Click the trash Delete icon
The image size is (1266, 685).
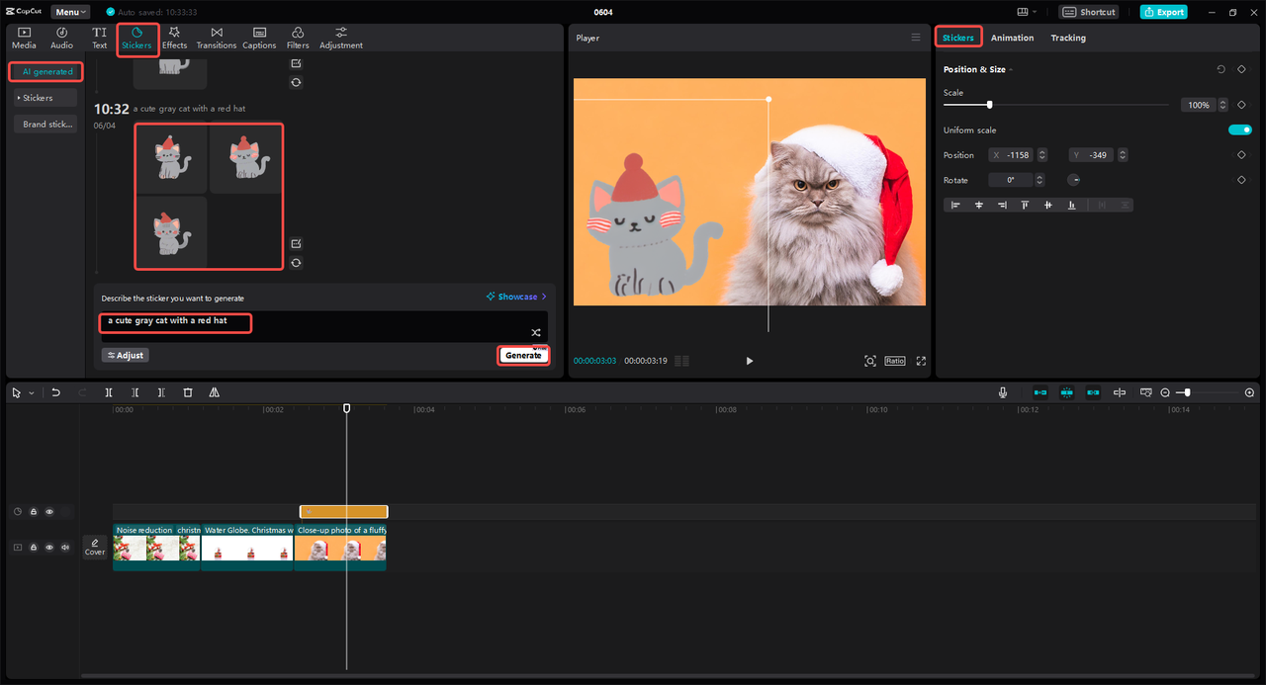(x=188, y=392)
